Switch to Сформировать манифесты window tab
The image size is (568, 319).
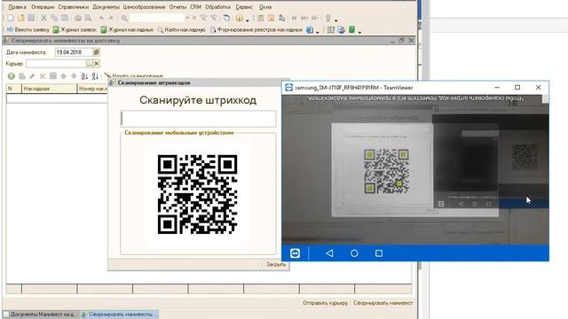click(120, 315)
